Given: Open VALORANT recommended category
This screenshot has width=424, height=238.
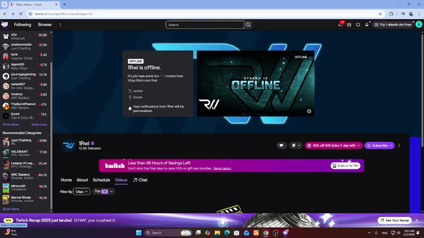Looking at the screenshot, I should click(x=26, y=153).
